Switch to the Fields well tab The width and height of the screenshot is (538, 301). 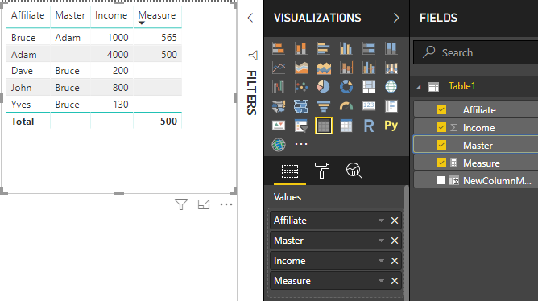pyautogui.click(x=290, y=171)
